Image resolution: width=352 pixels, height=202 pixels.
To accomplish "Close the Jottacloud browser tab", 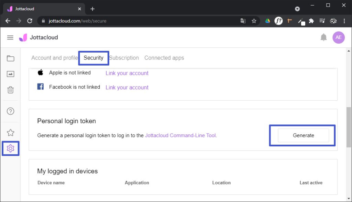I will tap(79, 9).
